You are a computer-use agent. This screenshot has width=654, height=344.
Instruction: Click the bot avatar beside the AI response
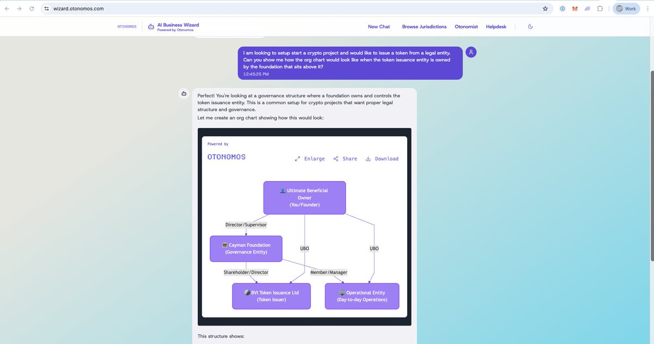184,93
